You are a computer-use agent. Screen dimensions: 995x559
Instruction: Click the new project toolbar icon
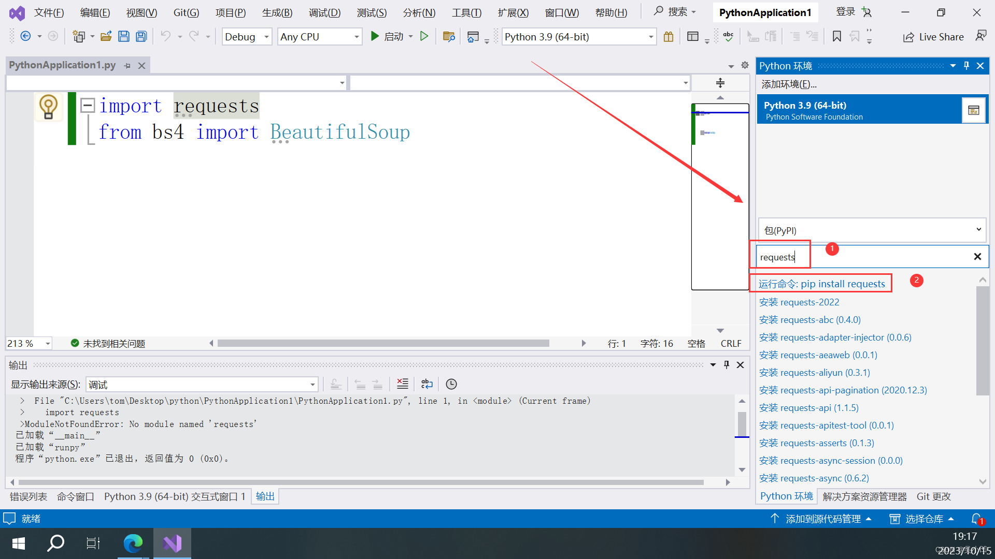79,36
